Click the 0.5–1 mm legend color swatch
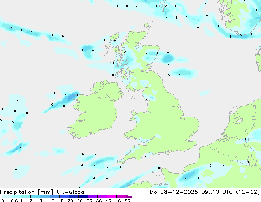 16,197
